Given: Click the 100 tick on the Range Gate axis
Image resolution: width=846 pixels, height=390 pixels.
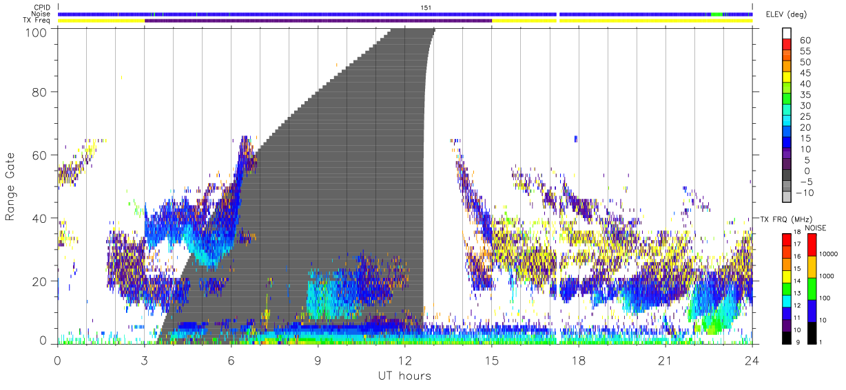Looking at the screenshot, I should pos(37,33).
